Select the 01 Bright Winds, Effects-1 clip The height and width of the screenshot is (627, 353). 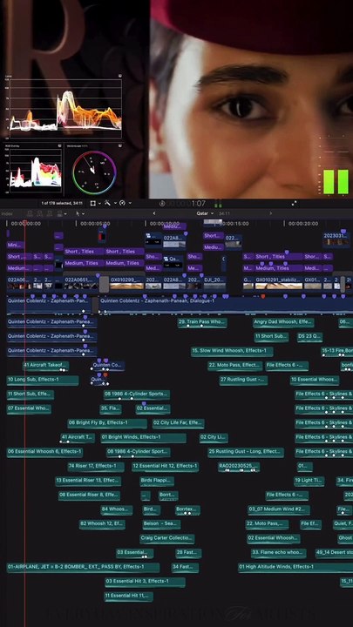tap(143, 438)
